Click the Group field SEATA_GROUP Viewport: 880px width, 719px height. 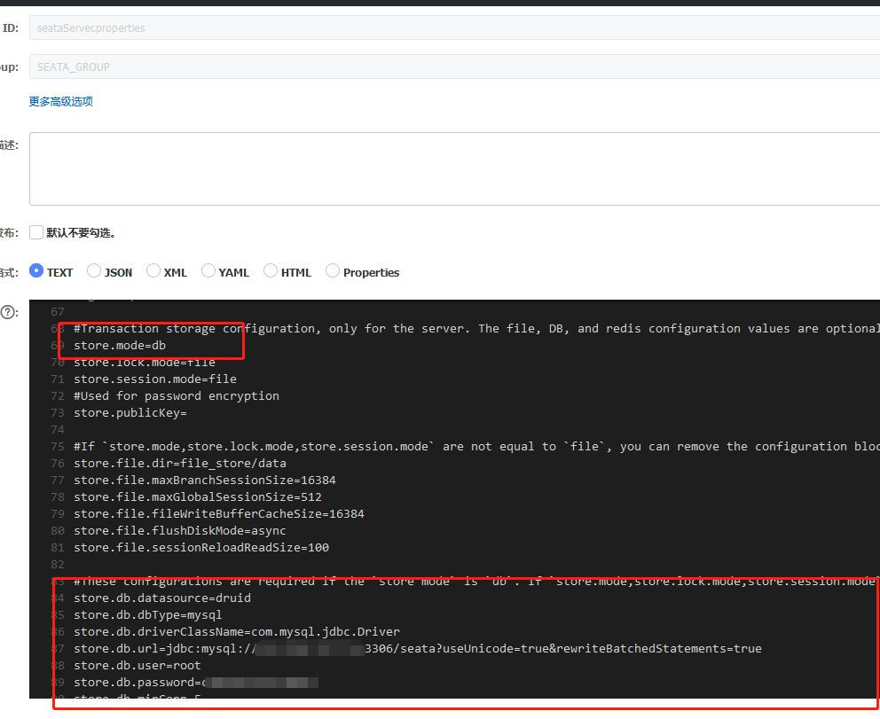pos(454,66)
